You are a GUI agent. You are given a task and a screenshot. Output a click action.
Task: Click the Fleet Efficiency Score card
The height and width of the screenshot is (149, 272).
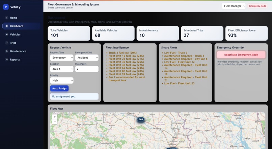[246, 34]
